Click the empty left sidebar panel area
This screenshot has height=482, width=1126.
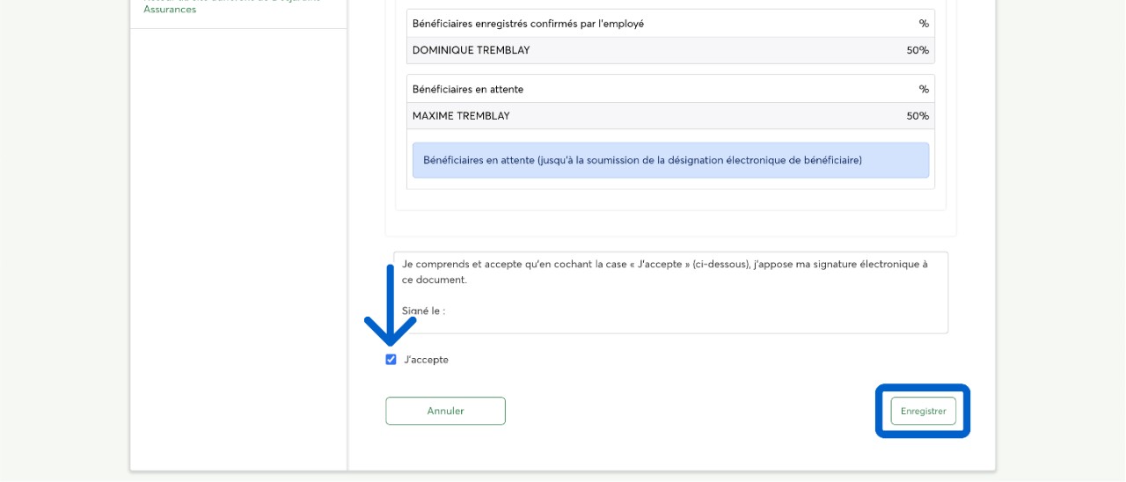tap(238, 246)
